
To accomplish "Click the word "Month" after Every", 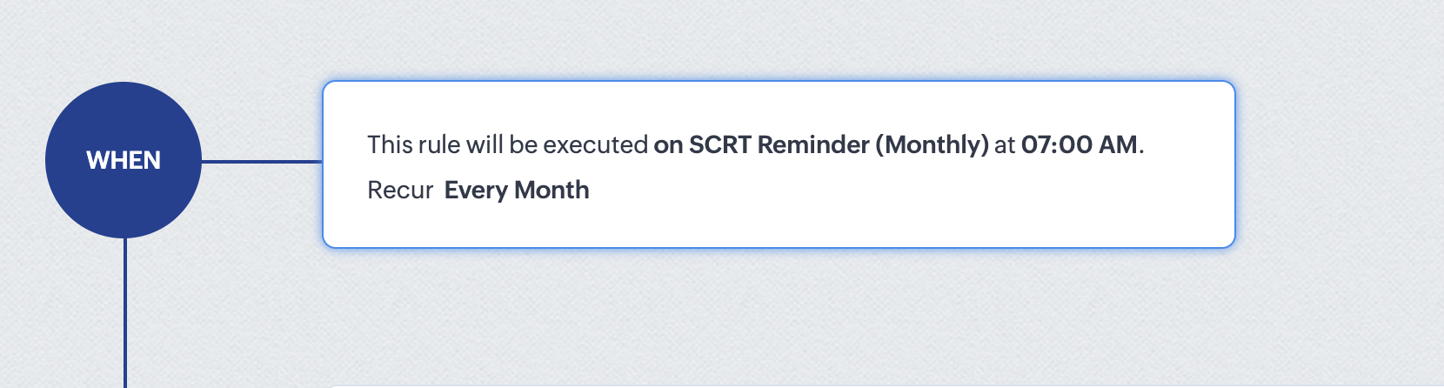I will pyautogui.click(x=552, y=190).
